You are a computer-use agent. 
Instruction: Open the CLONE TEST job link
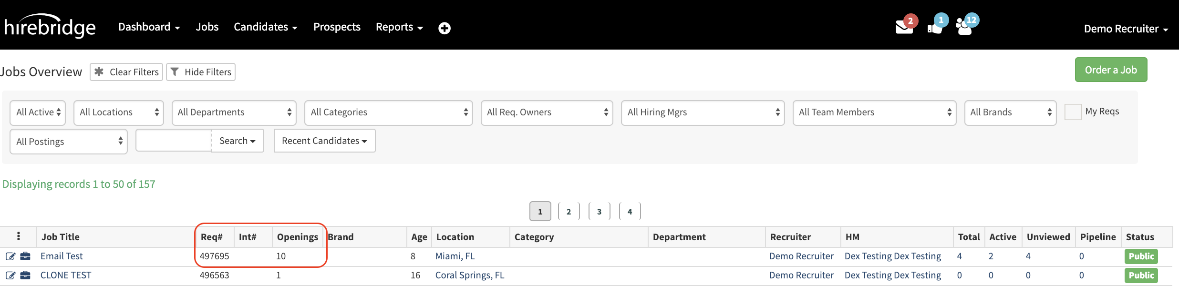click(66, 276)
